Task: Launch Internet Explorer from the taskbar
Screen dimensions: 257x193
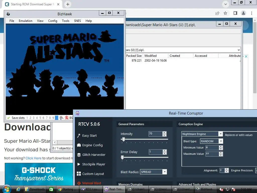Action: [x=18, y=189]
